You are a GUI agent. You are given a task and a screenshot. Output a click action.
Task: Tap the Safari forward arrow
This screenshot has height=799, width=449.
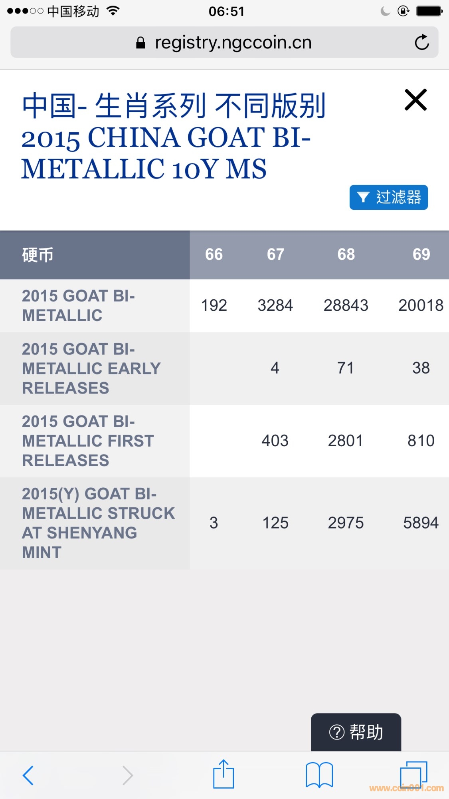coord(127,775)
